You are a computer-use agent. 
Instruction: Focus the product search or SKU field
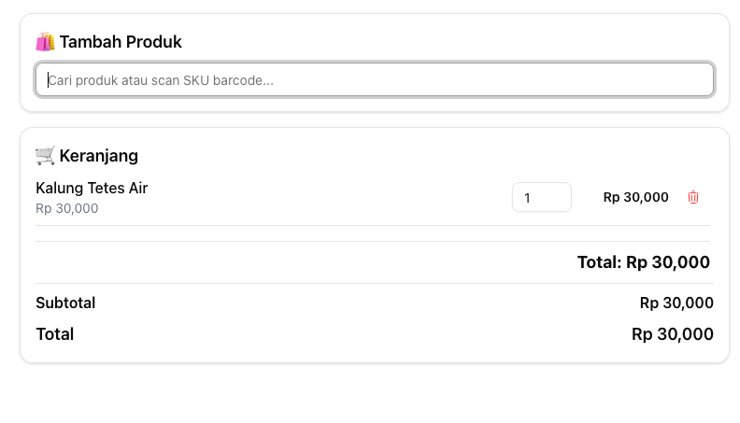point(374,80)
